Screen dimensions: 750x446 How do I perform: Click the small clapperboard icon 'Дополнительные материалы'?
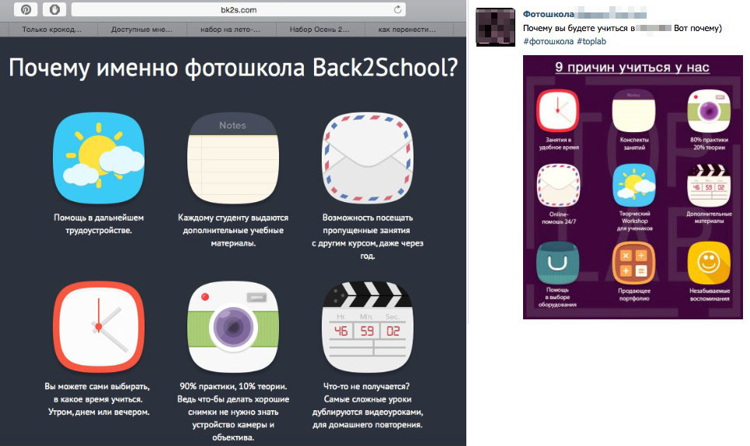coord(709,185)
